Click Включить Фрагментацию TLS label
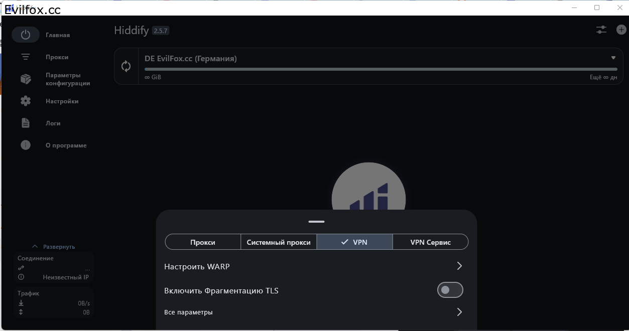 [221, 291]
